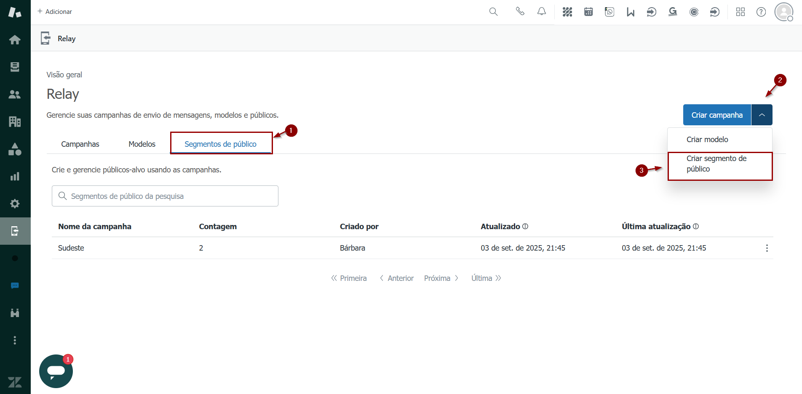
Task: Switch to the Campanhas tab
Action: [x=80, y=144]
